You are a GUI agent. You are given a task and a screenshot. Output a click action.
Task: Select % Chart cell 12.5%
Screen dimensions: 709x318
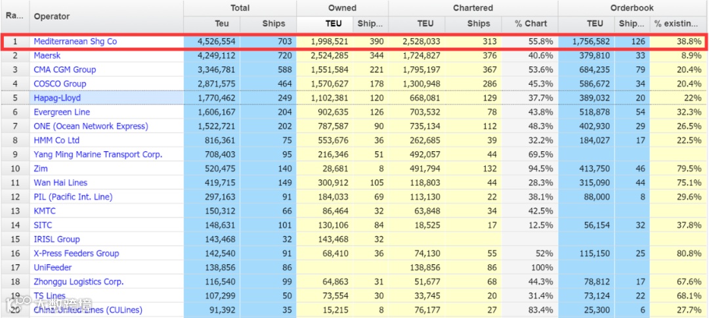pyautogui.click(x=530, y=225)
